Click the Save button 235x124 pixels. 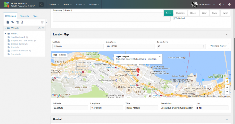click(x=168, y=13)
